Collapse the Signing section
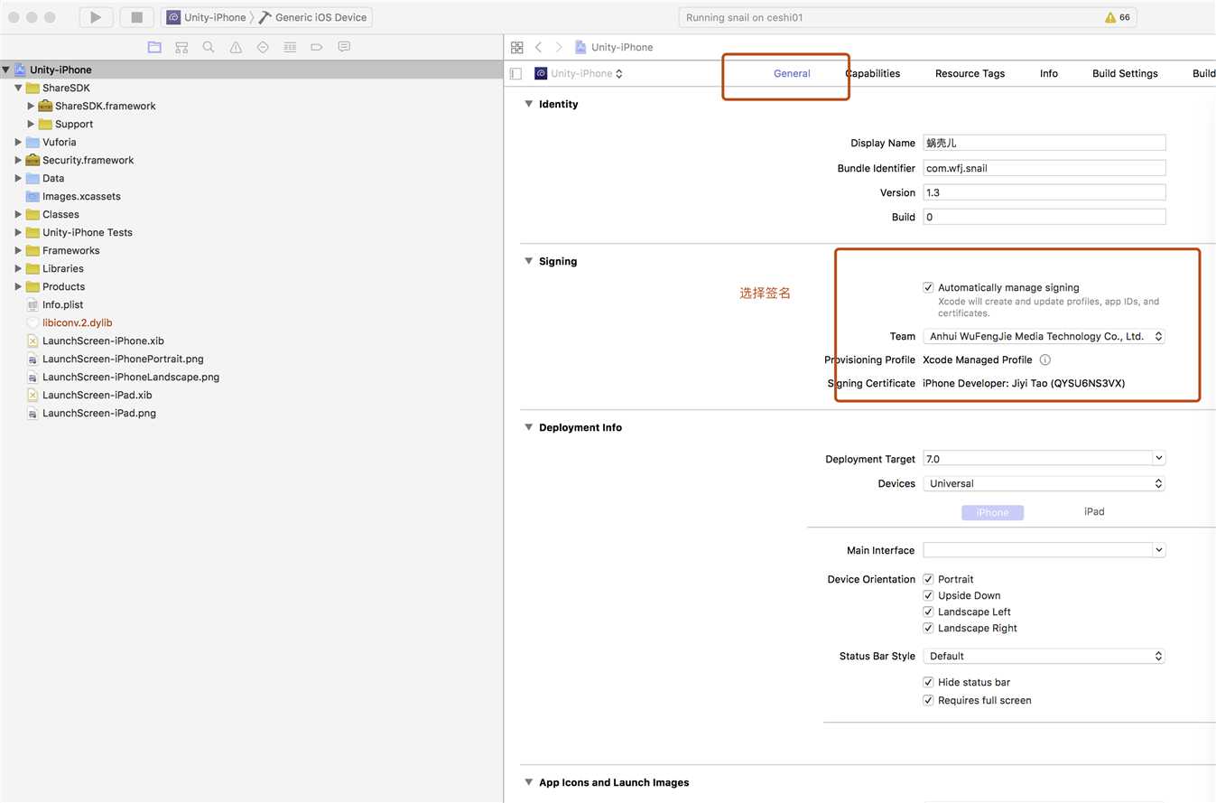The image size is (1216, 803). click(529, 261)
